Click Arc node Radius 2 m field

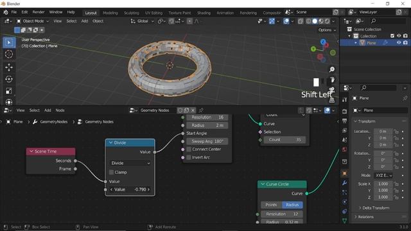[207, 126]
